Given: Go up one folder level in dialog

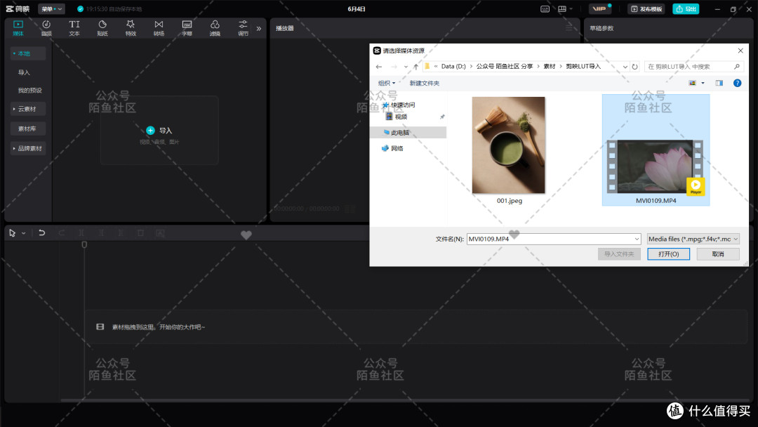Looking at the screenshot, I should point(415,67).
